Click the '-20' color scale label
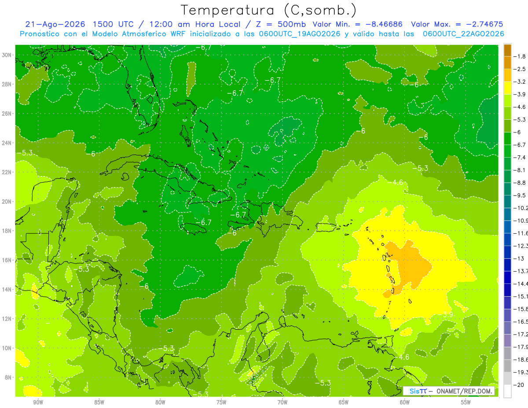The width and height of the screenshot is (528, 408). click(519, 385)
